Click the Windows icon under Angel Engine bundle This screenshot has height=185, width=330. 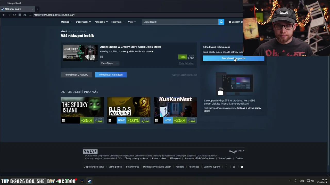tap(102, 57)
